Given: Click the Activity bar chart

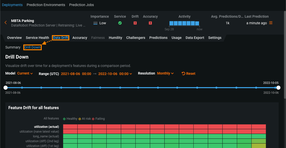Looking at the screenshot, I should point(184,23).
